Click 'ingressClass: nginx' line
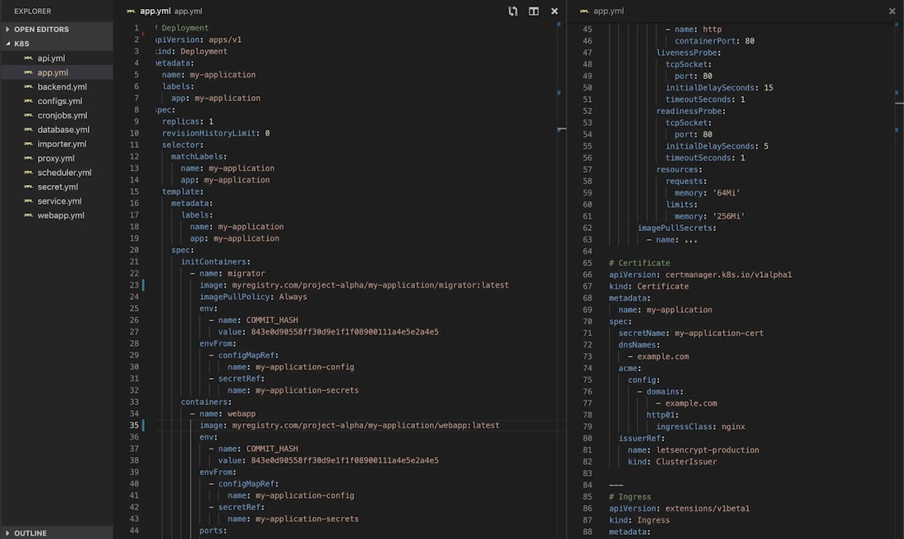904x539 pixels. (x=700, y=426)
